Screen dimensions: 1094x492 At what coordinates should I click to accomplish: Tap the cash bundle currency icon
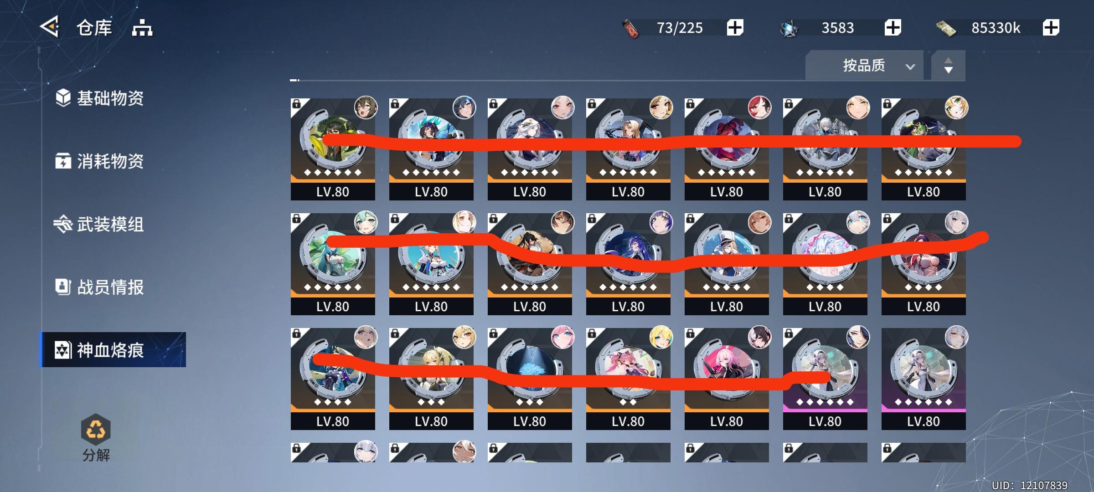pyautogui.click(x=946, y=29)
